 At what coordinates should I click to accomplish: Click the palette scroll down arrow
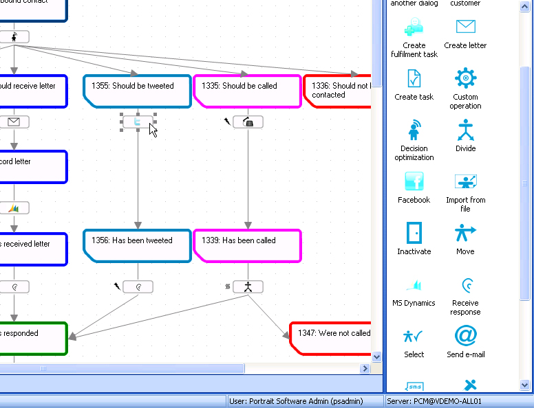click(524, 385)
